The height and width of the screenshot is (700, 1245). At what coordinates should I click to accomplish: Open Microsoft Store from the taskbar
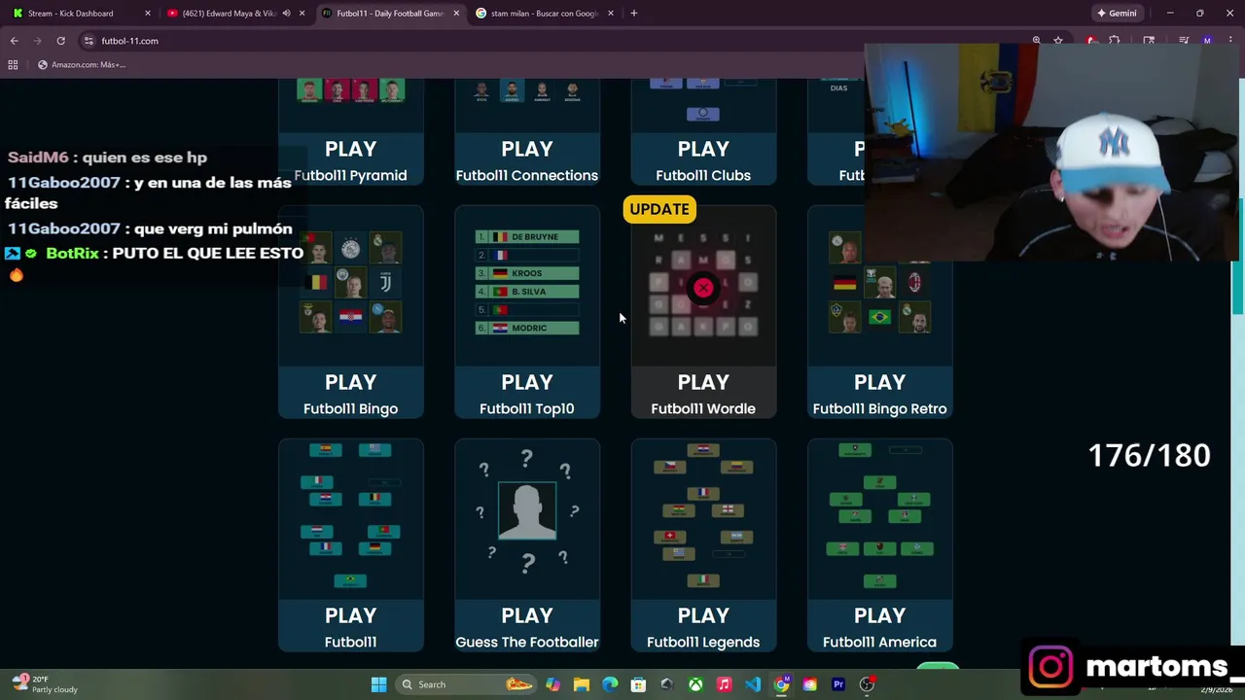point(638,684)
